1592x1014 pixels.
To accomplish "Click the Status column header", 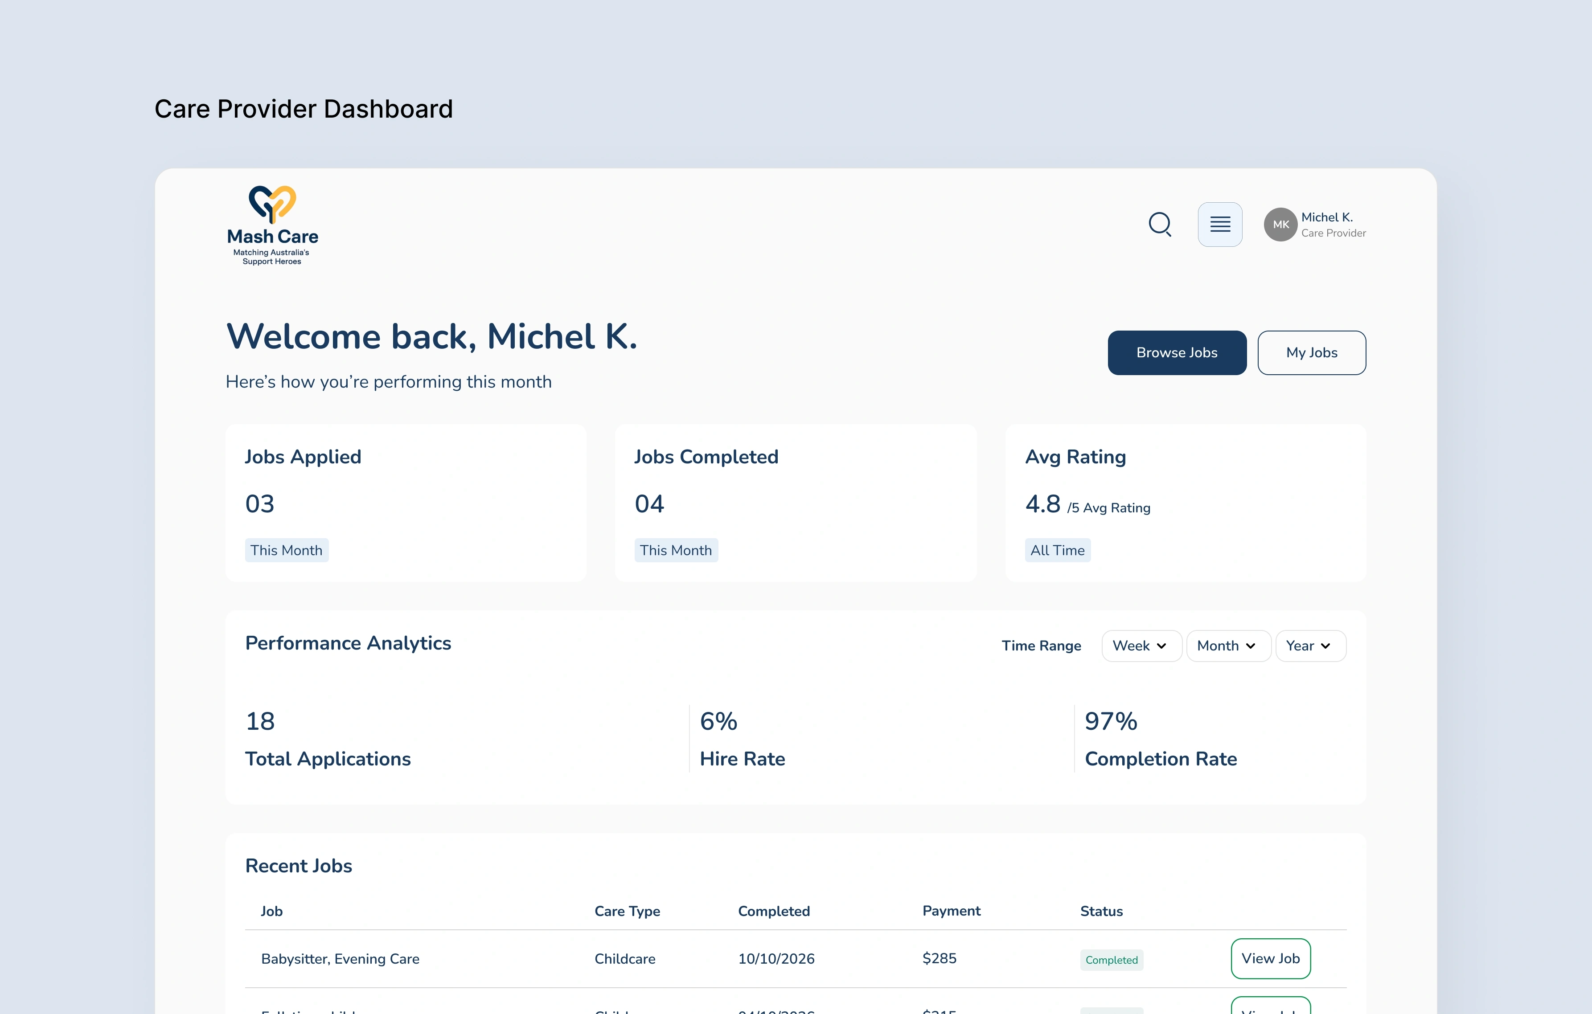I will click(1101, 911).
